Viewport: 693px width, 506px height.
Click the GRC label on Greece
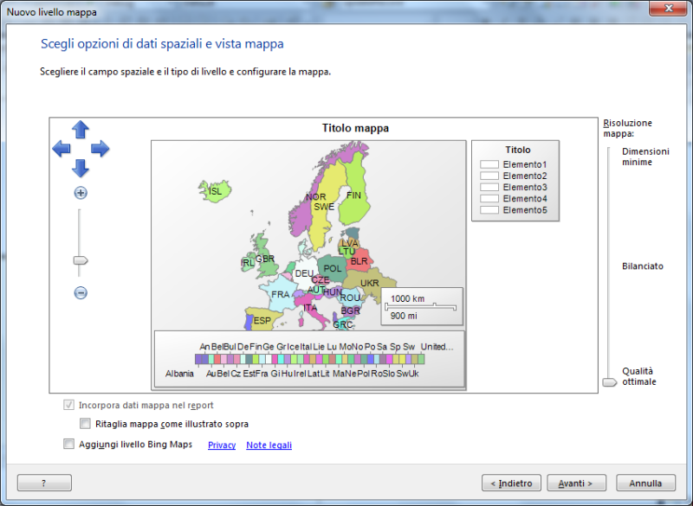pyautogui.click(x=342, y=324)
